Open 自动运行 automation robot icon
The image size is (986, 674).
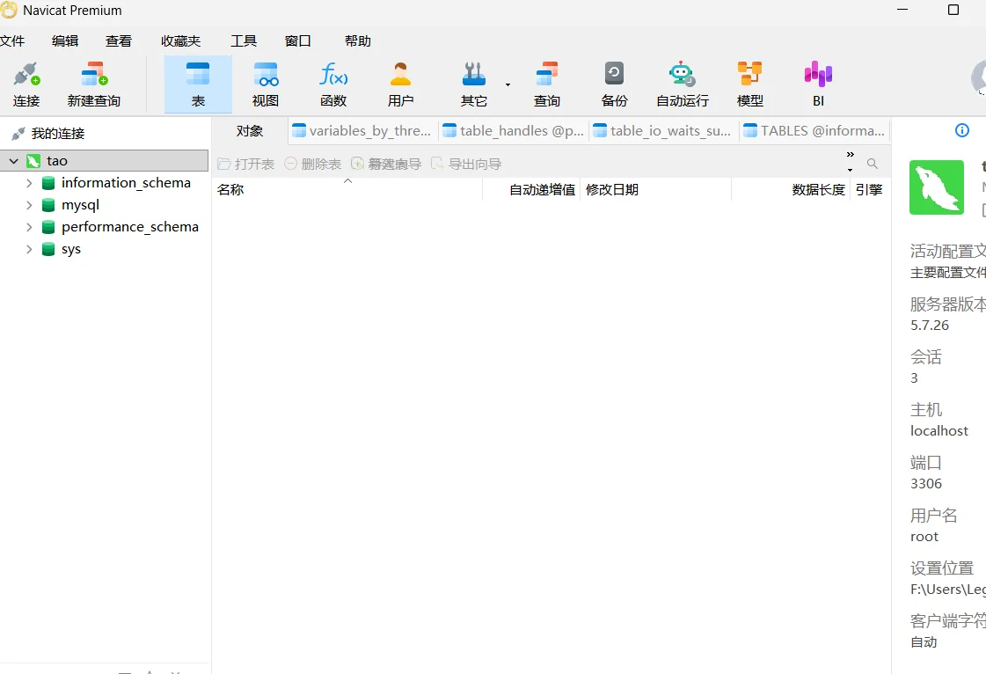pyautogui.click(x=682, y=84)
